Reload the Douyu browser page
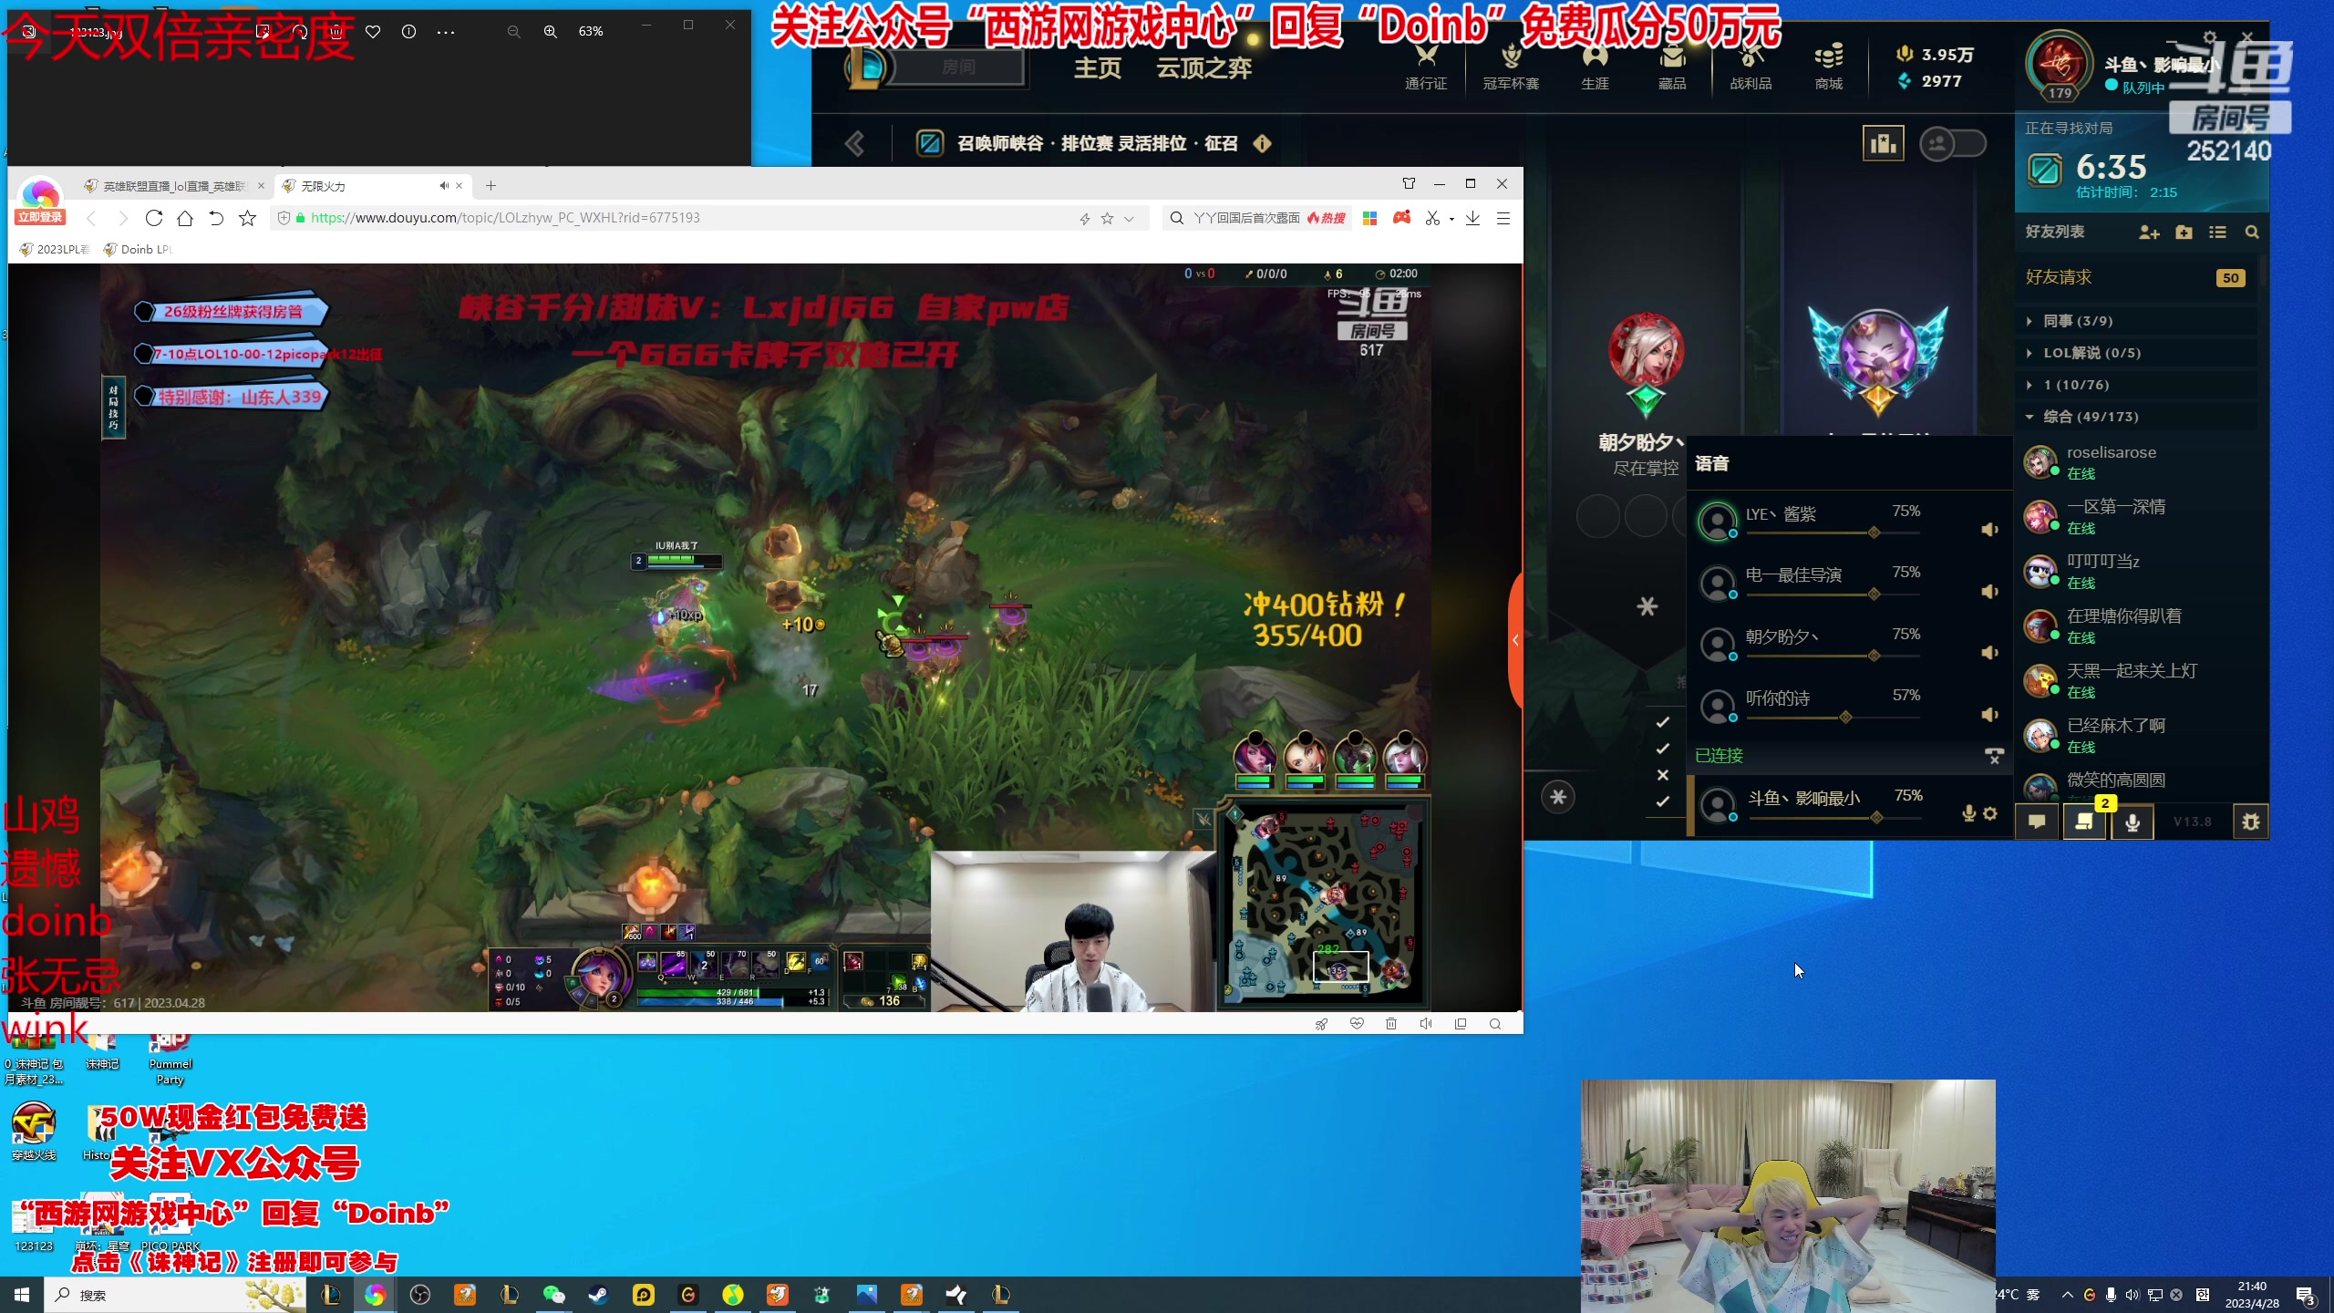This screenshot has width=2334, height=1313. click(154, 218)
